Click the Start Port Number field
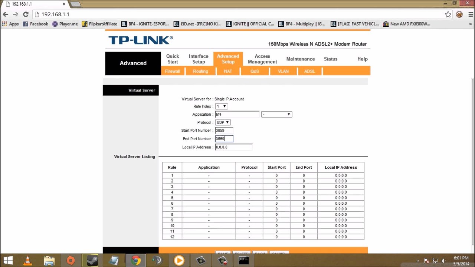Viewport: 475px width, 267px height. click(224, 131)
